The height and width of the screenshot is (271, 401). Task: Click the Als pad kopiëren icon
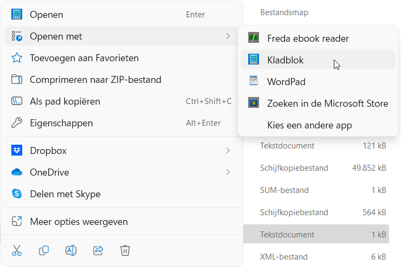(17, 101)
